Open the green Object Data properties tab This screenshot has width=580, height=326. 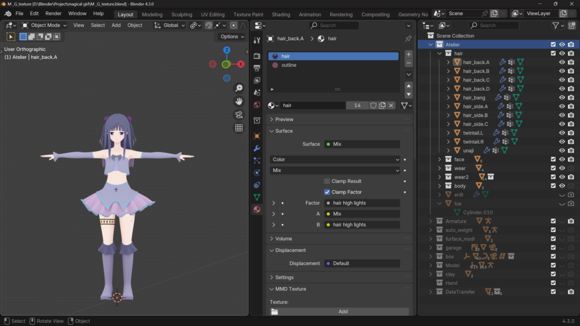257,197
